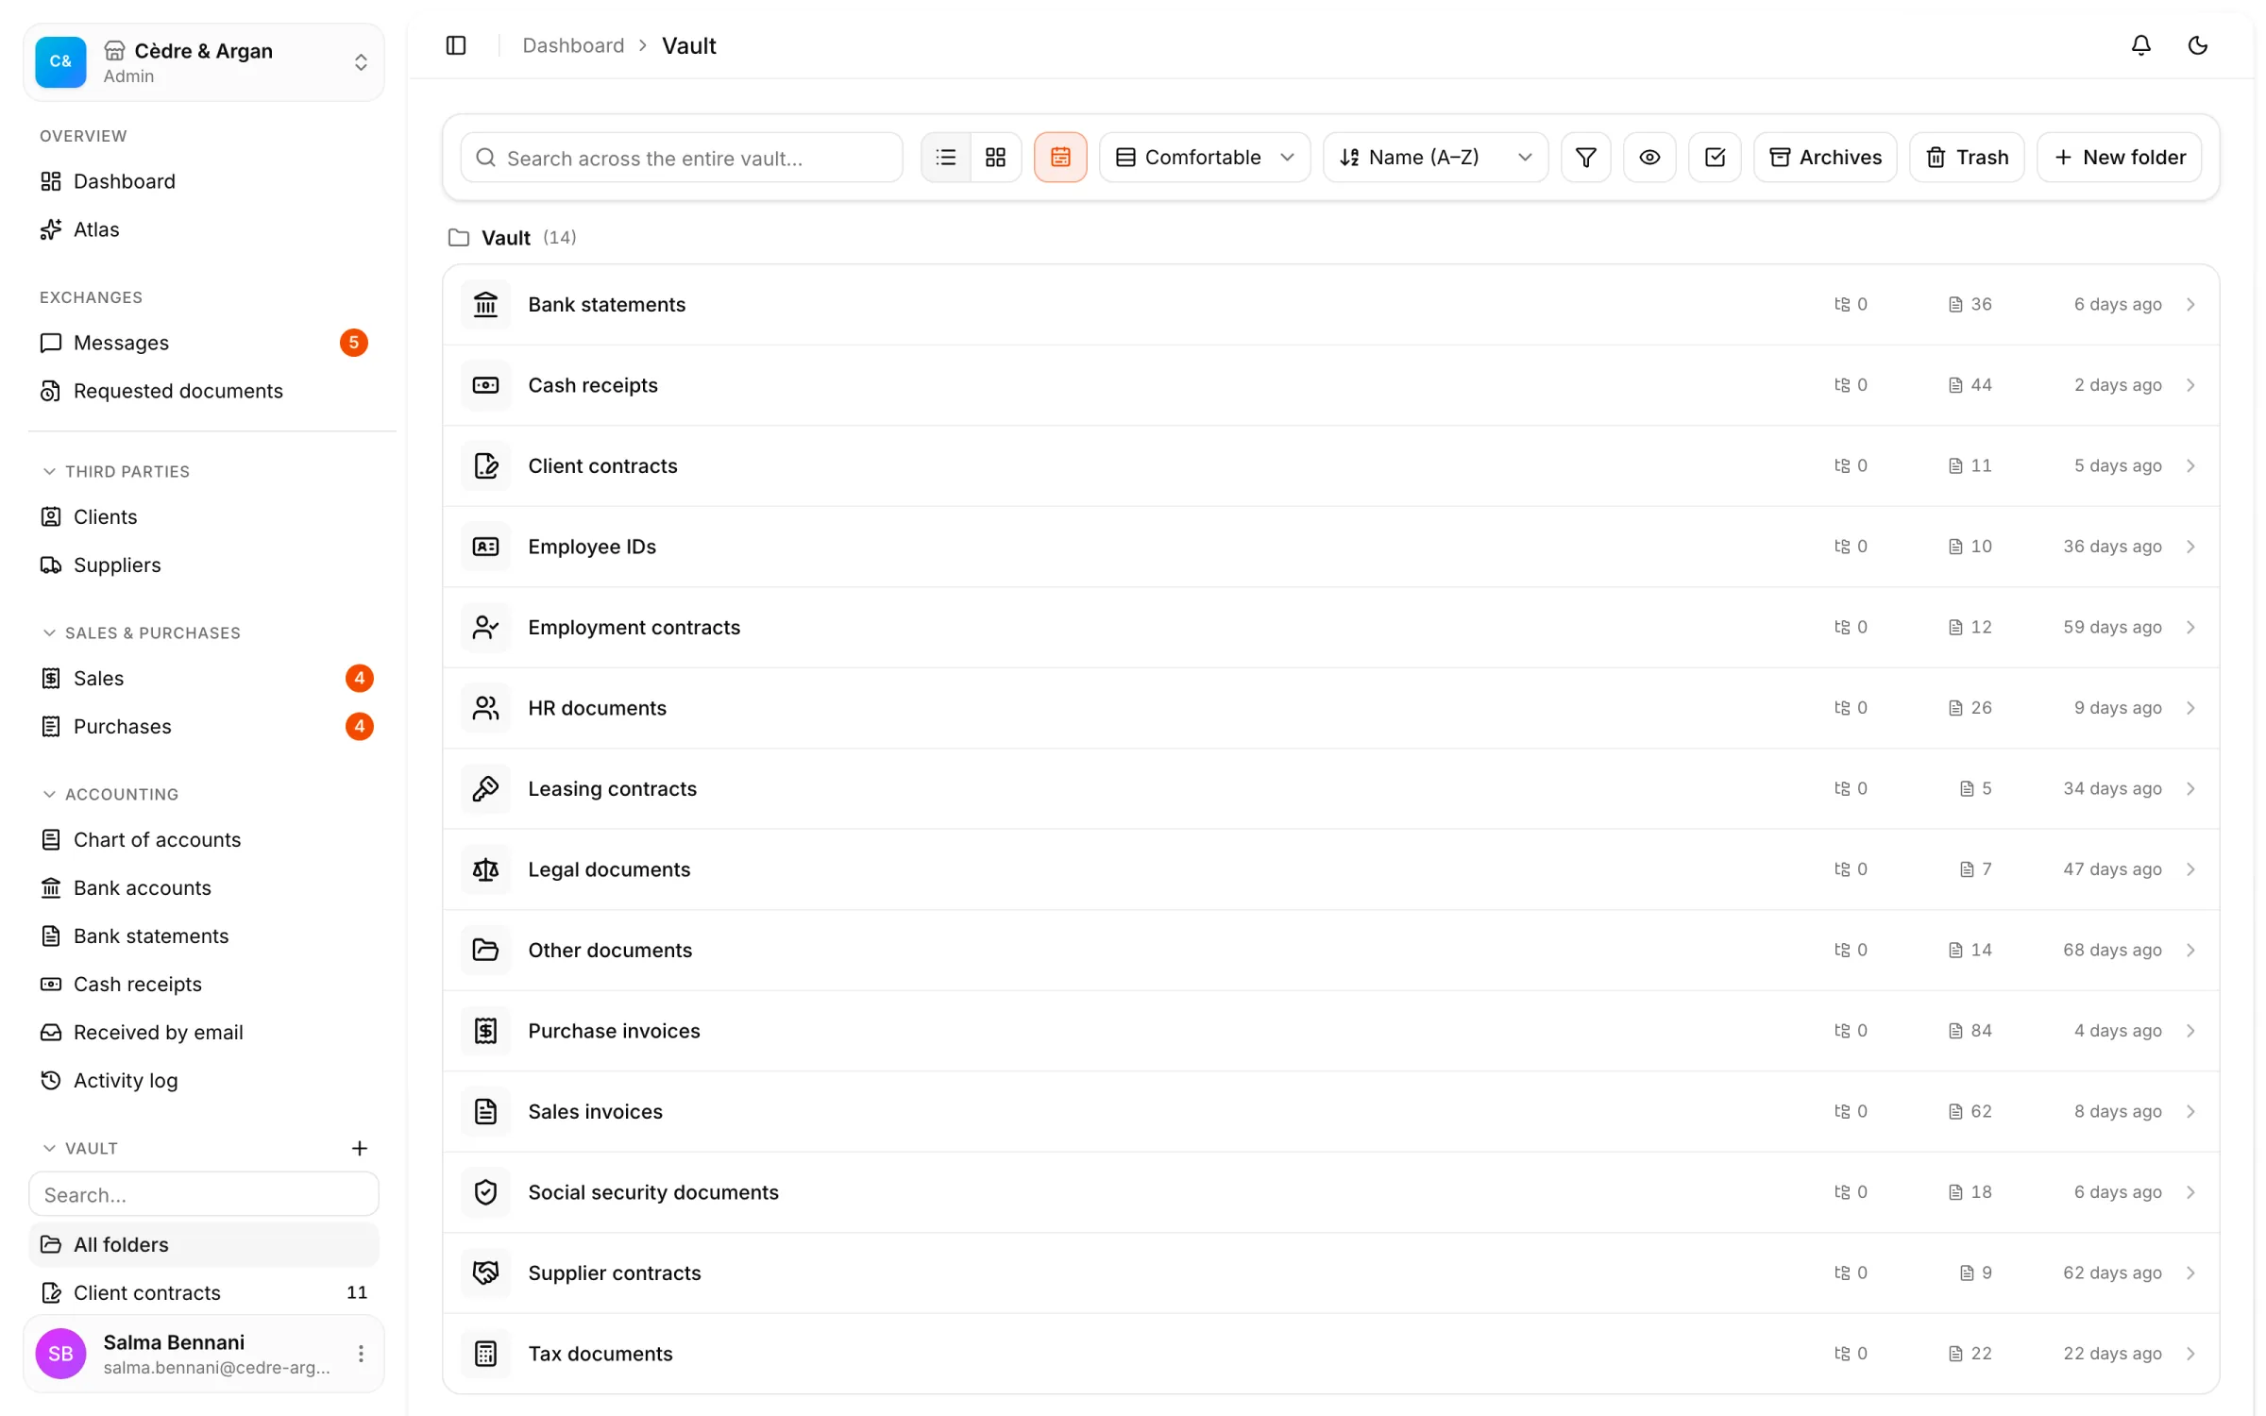The image size is (2266, 1416).
Task: Go to Suppliers page
Action: click(204, 565)
